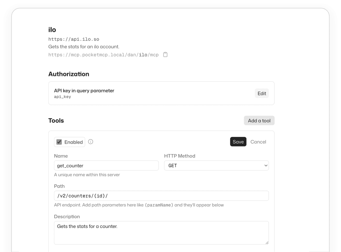Copy the MCP server URL with clipboard icon
The width and height of the screenshot is (341, 252).
tap(165, 54)
